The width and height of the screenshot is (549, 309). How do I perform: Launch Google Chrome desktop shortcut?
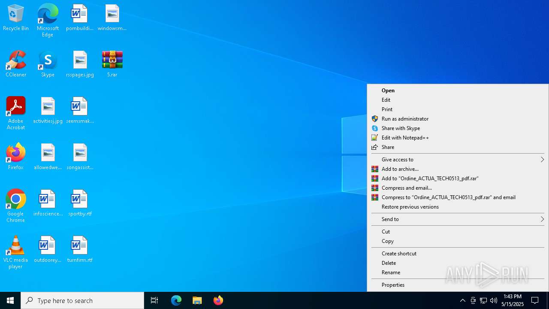pyautogui.click(x=16, y=206)
